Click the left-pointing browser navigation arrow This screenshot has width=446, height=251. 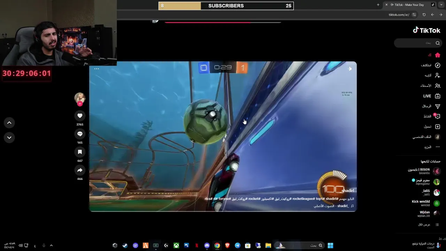pos(432,15)
